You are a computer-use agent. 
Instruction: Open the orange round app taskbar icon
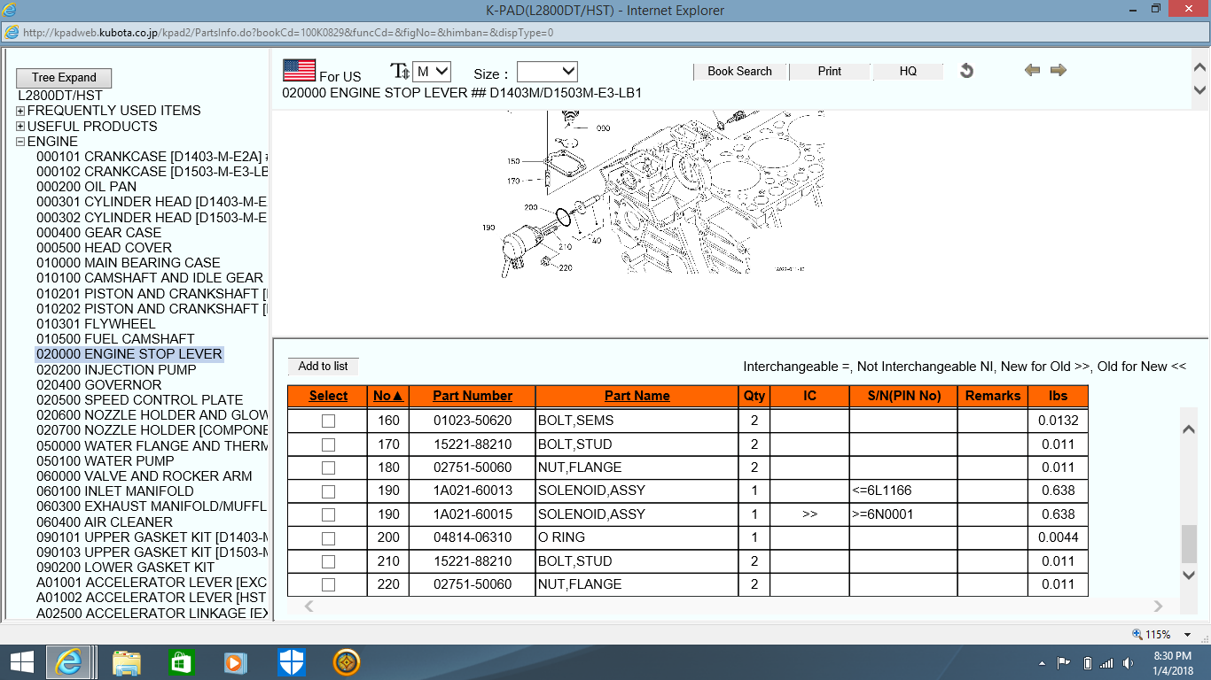(x=347, y=662)
